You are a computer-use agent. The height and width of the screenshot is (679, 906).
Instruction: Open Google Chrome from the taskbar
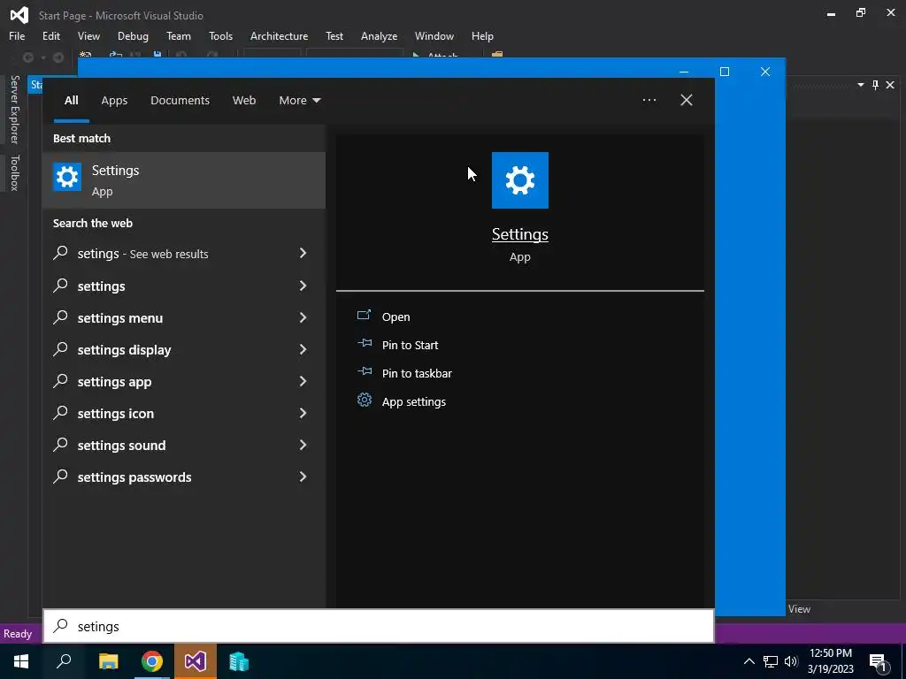pyautogui.click(x=152, y=661)
